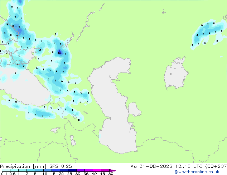Image resolution: width=227 pixels, height=175 pixels.
Task: Open the weatheronline.co.uk copyright link
Action: (x=197, y=172)
